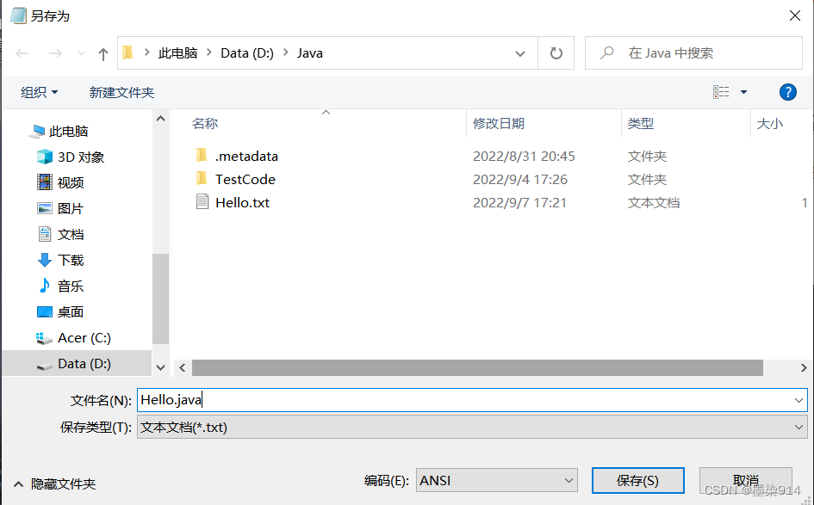
Task: Click the 保存(S) button
Action: pyautogui.click(x=637, y=480)
